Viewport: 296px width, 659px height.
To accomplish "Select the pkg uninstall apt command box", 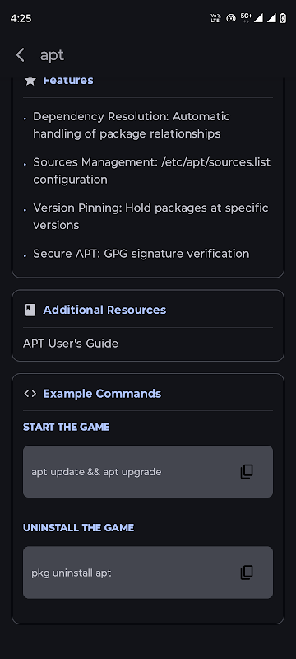I will (148, 573).
